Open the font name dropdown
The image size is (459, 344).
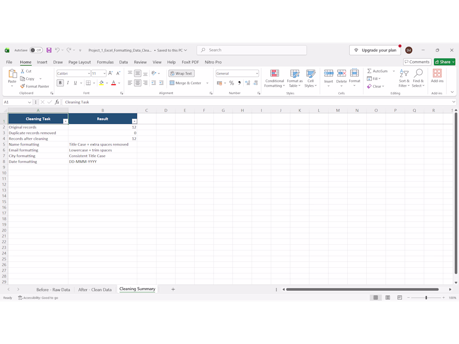89,73
